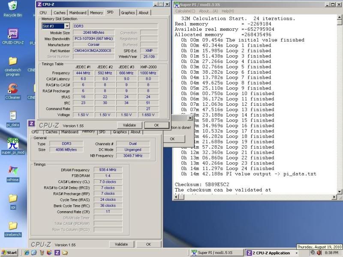
Task: Open the pi_data text file icon
Action: 13,119
